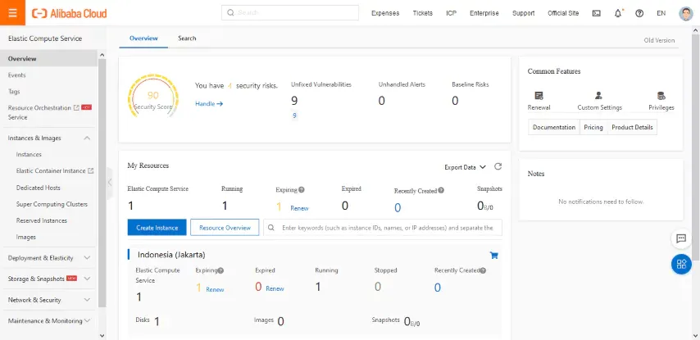Click the Renewal icon in Common Features
Image resolution: width=700 pixels, height=340 pixels.
pyautogui.click(x=539, y=96)
